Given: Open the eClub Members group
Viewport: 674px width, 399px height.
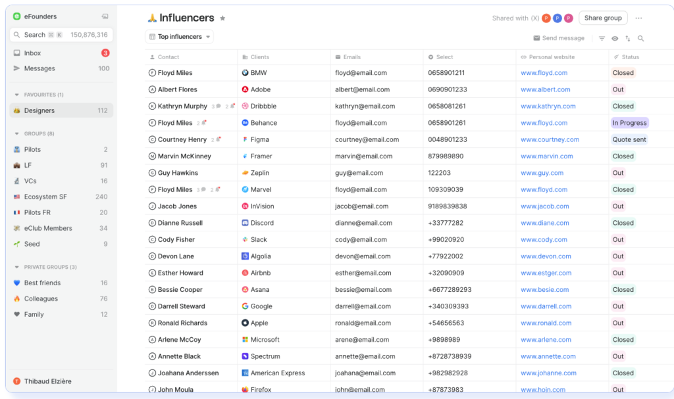Looking at the screenshot, I should coord(61,228).
